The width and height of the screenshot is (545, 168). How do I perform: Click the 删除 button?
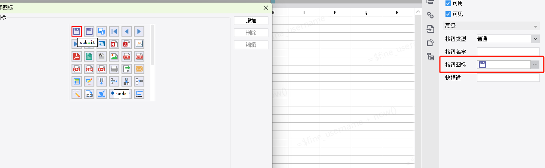251,33
